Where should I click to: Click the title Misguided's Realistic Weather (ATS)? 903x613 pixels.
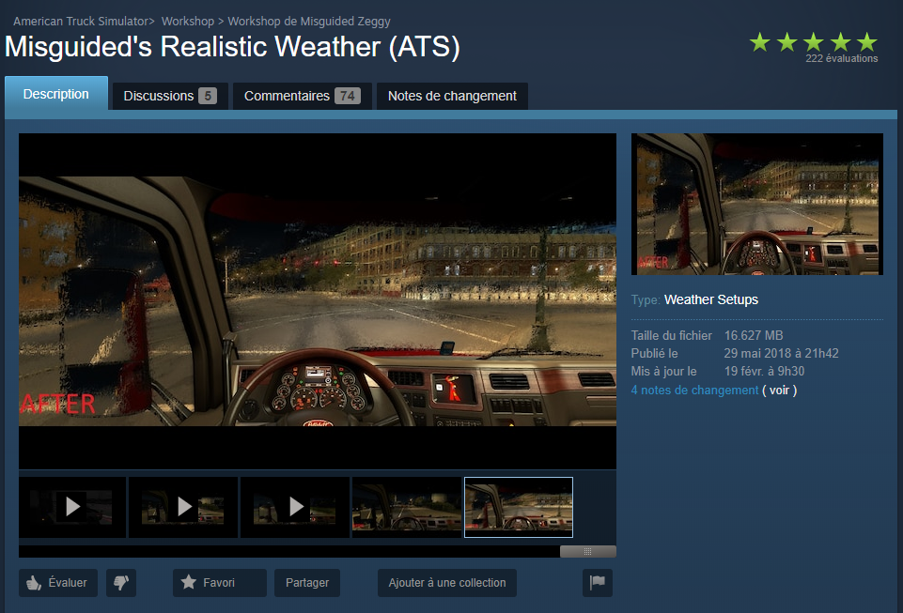click(x=233, y=47)
